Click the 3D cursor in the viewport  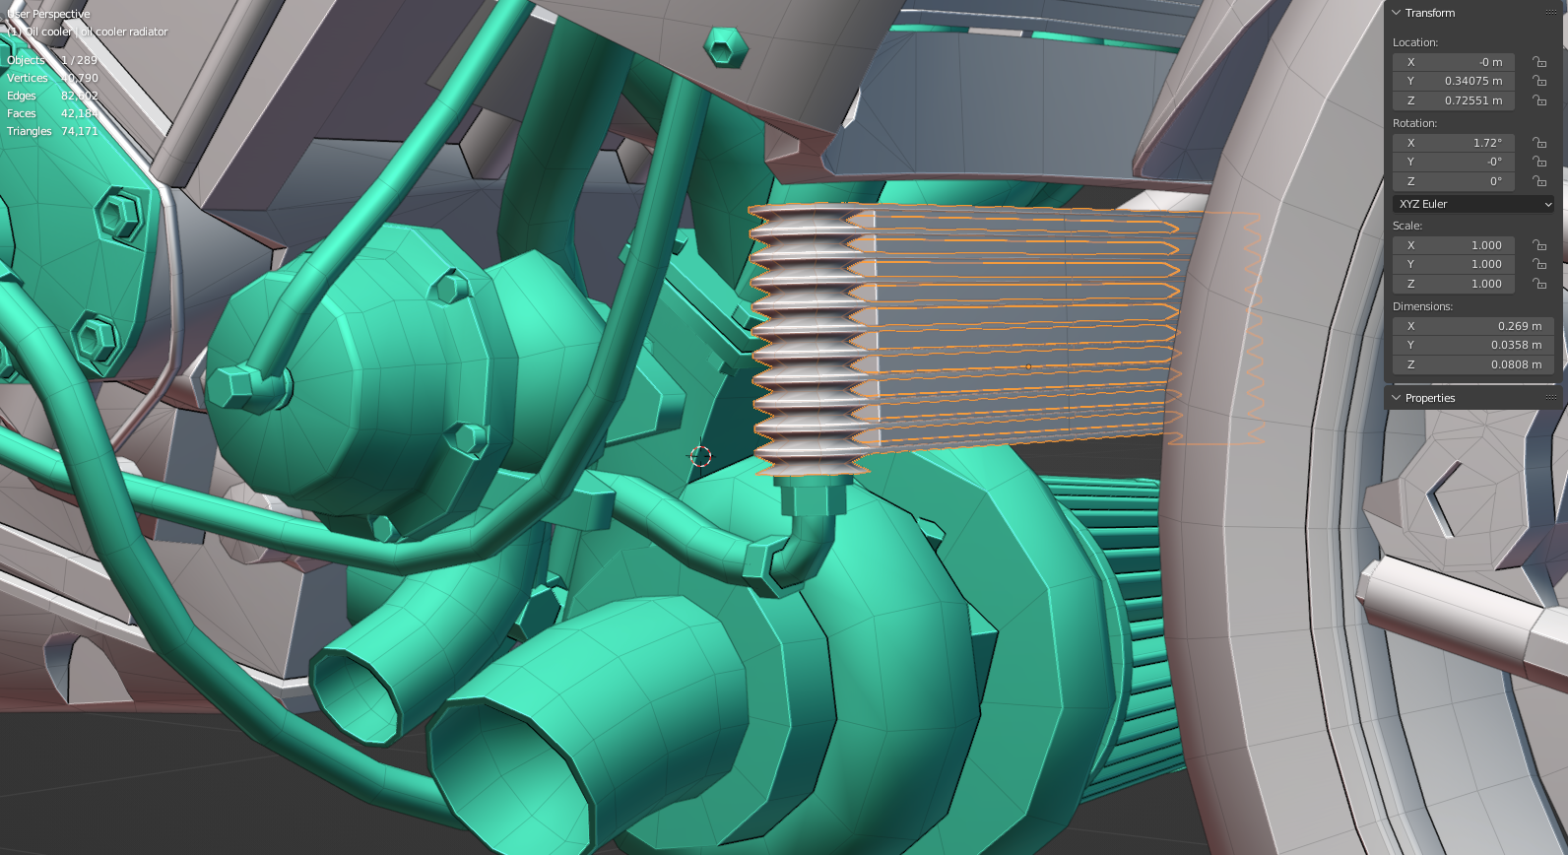click(700, 456)
